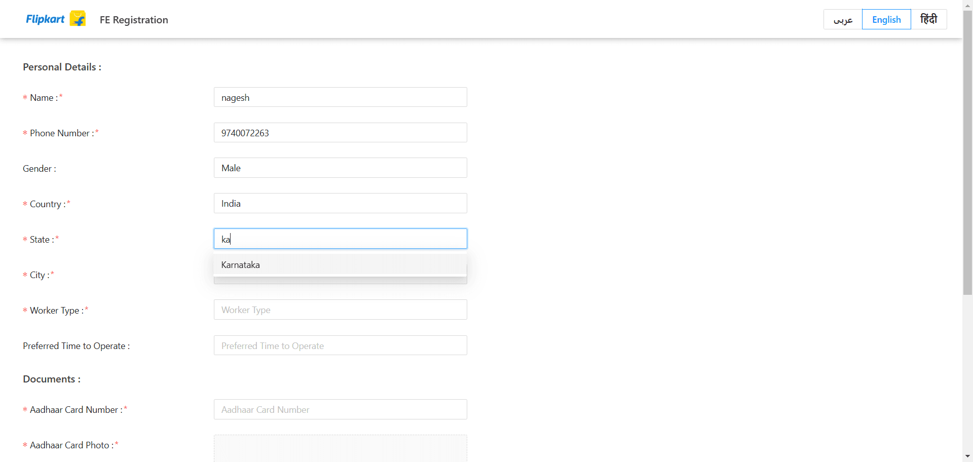Switch language to Hindi

(928, 19)
